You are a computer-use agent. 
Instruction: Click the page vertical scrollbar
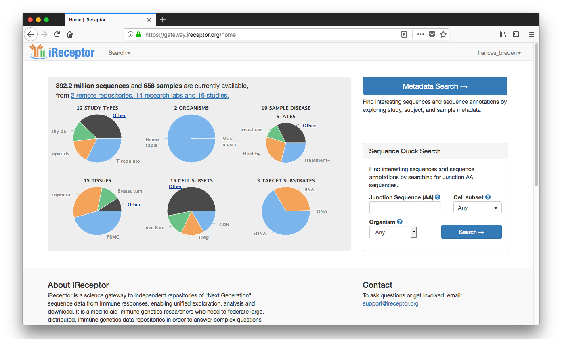click(536, 115)
